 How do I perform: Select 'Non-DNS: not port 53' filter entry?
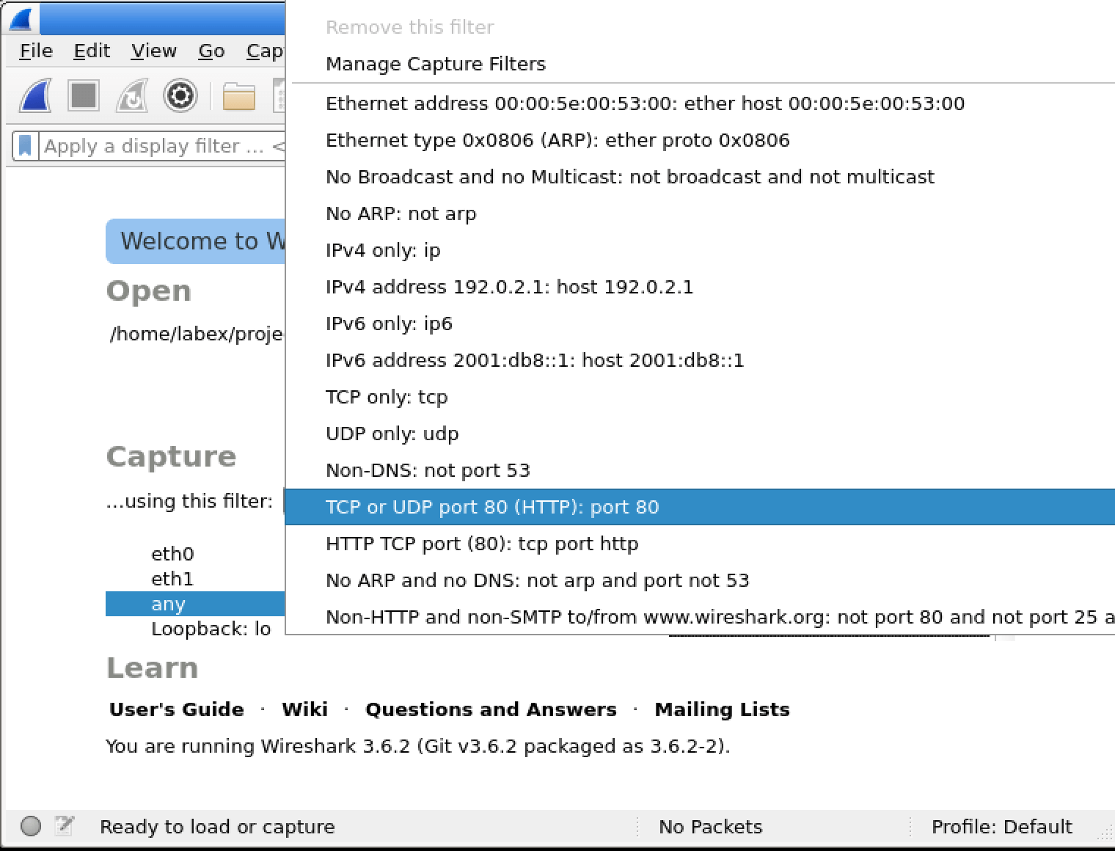[x=428, y=470]
